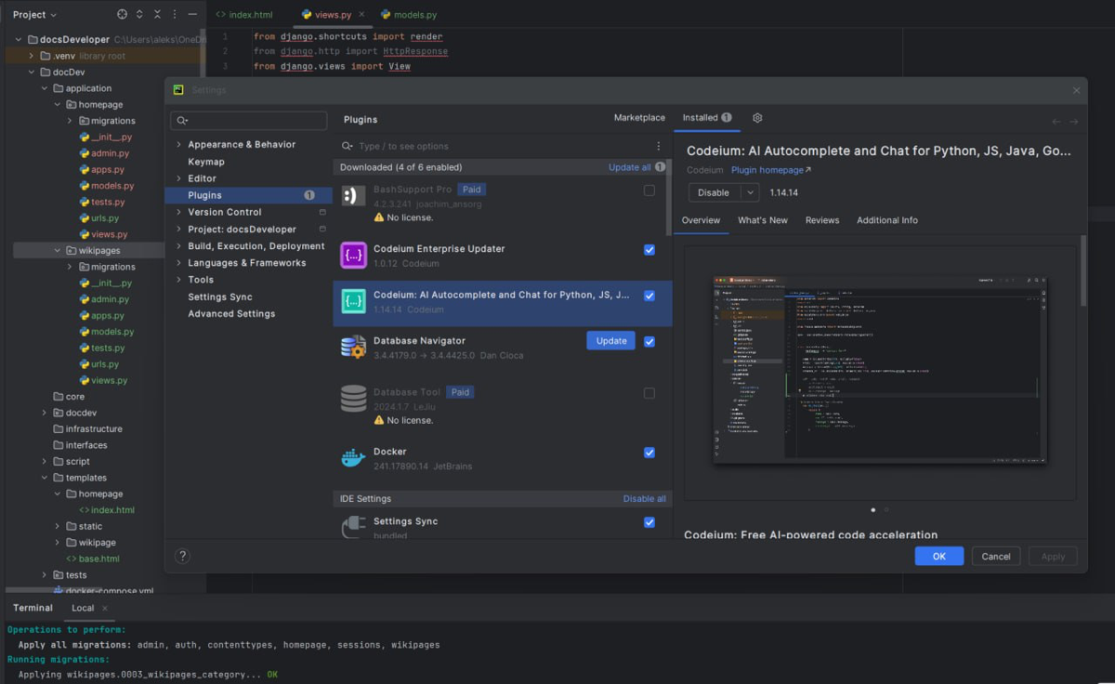The height and width of the screenshot is (684, 1115).
Task: Switch to the Marketplace tab
Action: [639, 118]
